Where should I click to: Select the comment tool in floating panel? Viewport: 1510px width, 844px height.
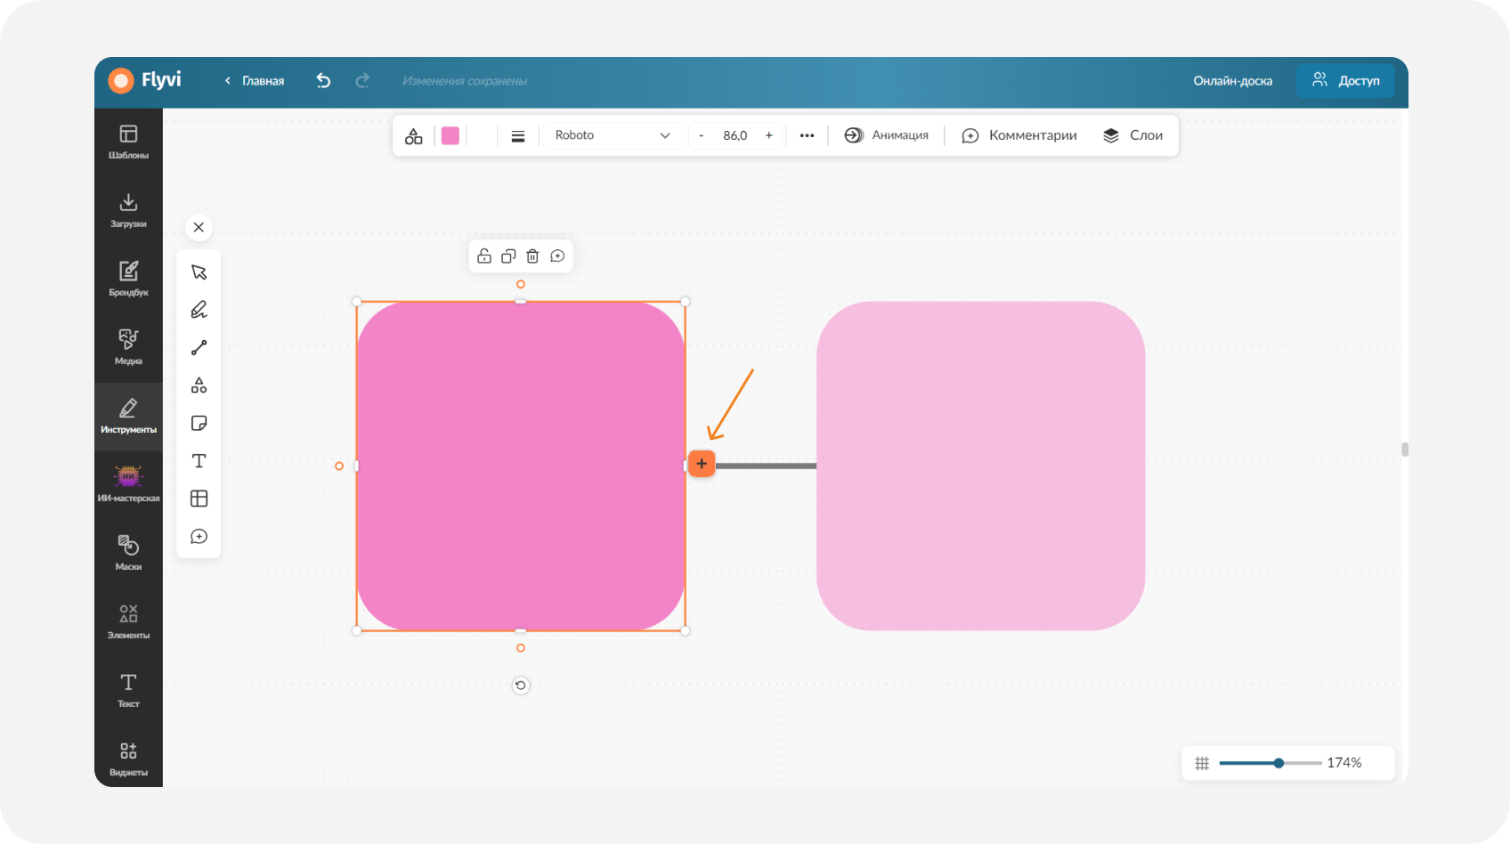(x=199, y=536)
